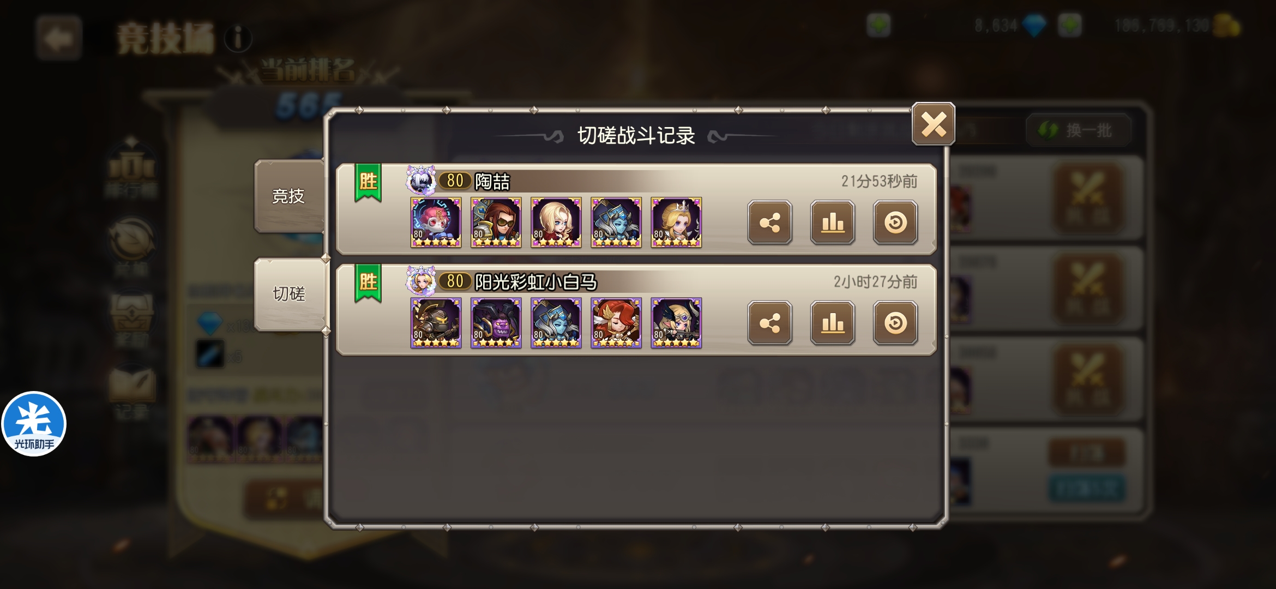Select the red-haired winged hero thumbnail

click(616, 323)
